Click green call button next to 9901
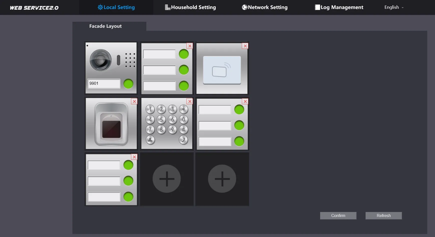Image resolution: width=435 pixels, height=237 pixels. (x=128, y=84)
